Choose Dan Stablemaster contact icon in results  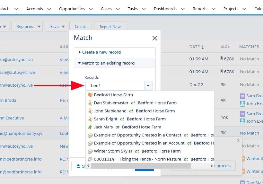[x=90, y=103]
